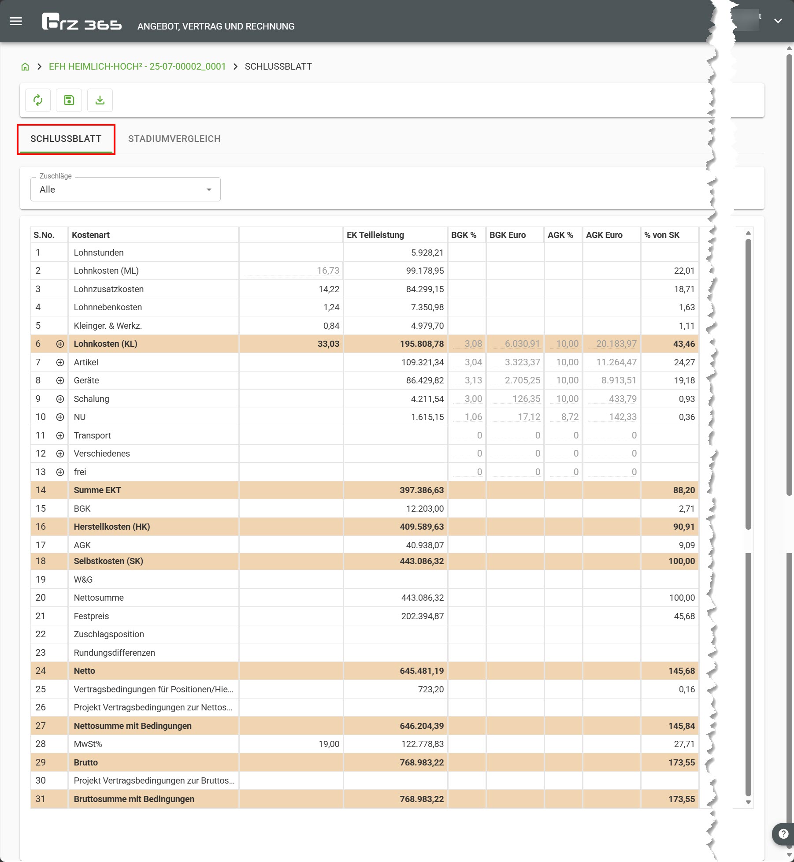Image resolution: width=794 pixels, height=862 pixels.
Task: Expand the Transport row plus icon
Action: point(60,435)
